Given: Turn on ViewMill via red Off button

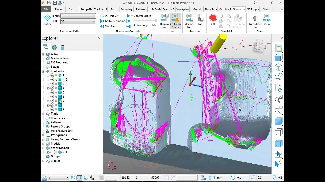Looking at the screenshot, I should click(213, 20).
